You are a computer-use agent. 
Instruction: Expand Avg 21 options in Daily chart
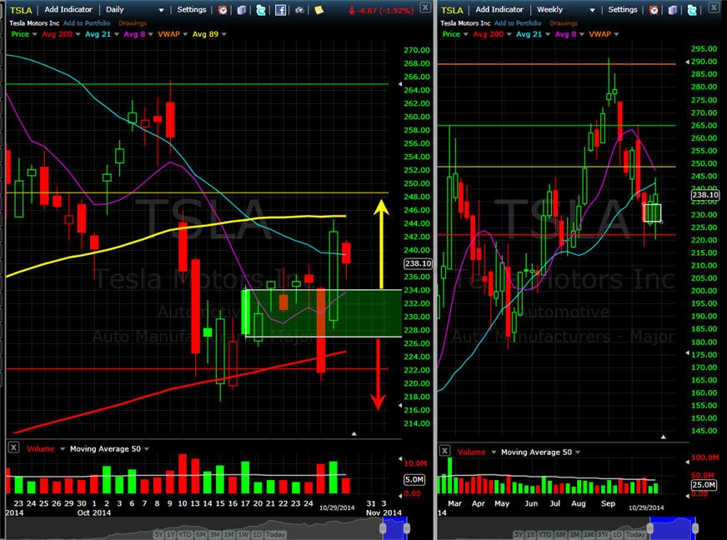point(117,34)
